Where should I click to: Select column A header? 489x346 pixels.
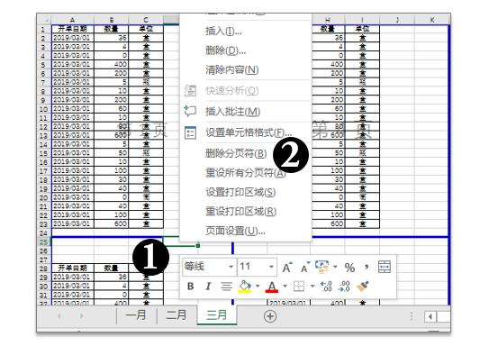(x=73, y=20)
